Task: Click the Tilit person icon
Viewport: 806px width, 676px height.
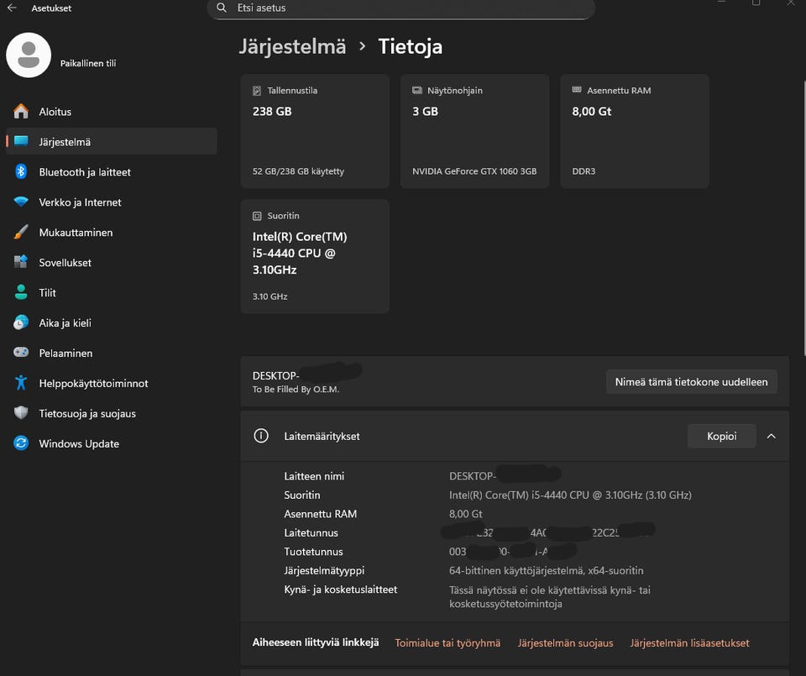Action: [x=22, y=293]
